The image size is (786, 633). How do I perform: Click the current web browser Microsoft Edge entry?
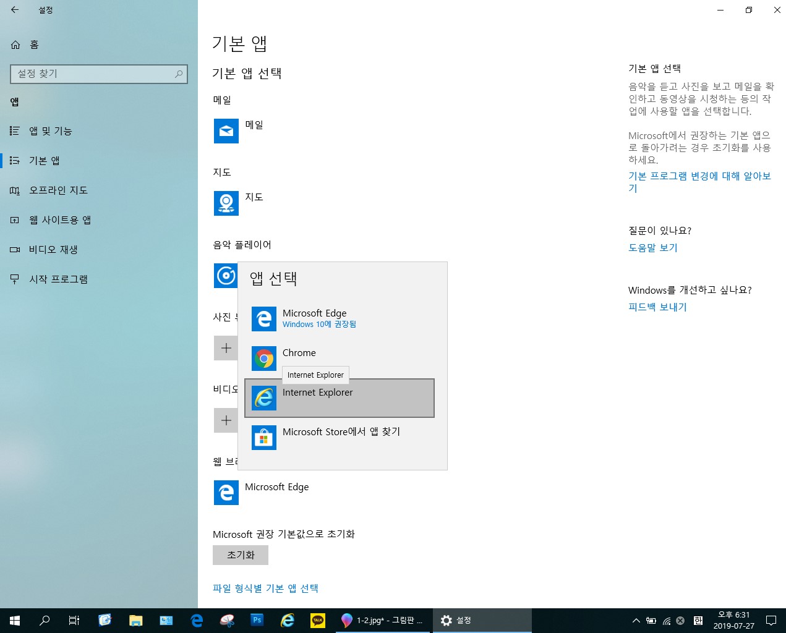262,493
